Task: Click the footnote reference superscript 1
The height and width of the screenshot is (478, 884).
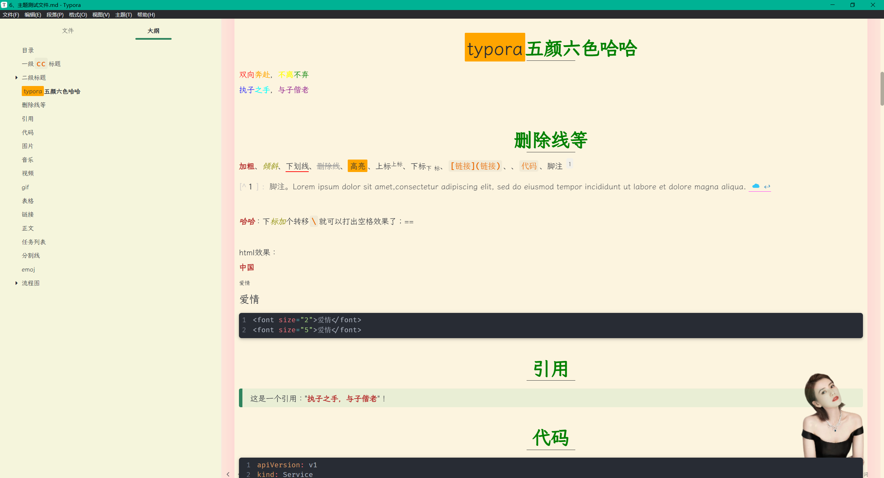Action: coord(570,164)
